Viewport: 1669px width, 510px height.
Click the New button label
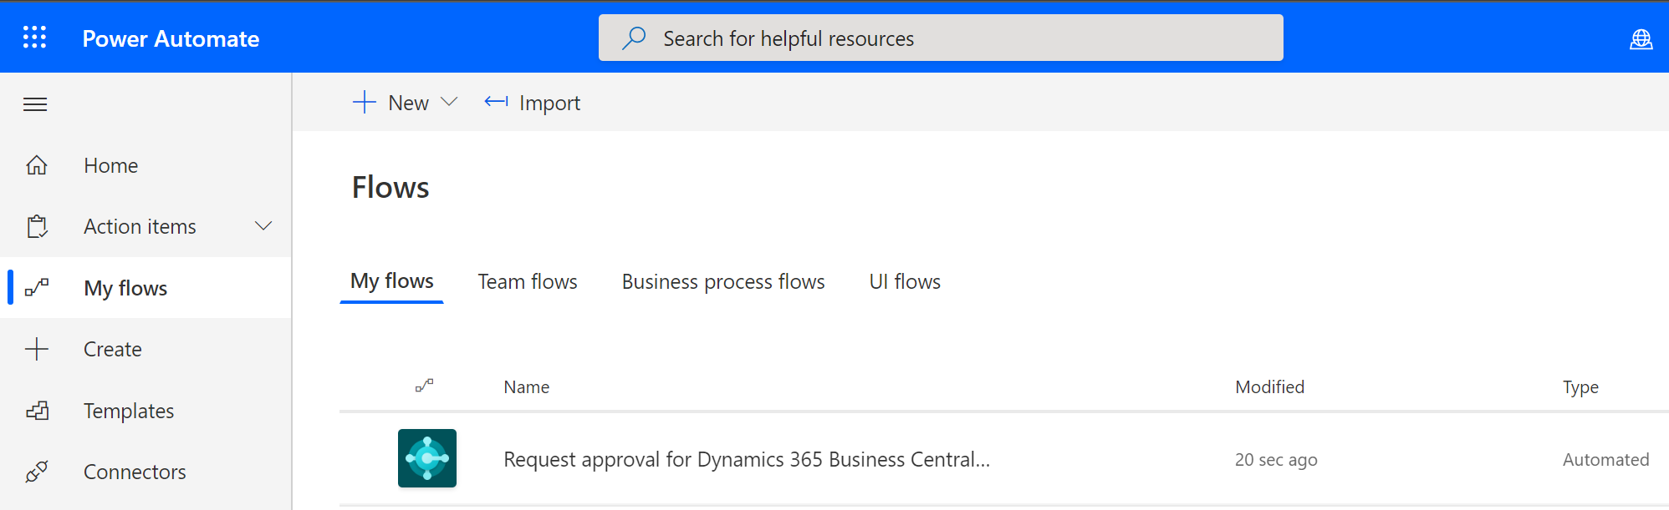[408, 103]
